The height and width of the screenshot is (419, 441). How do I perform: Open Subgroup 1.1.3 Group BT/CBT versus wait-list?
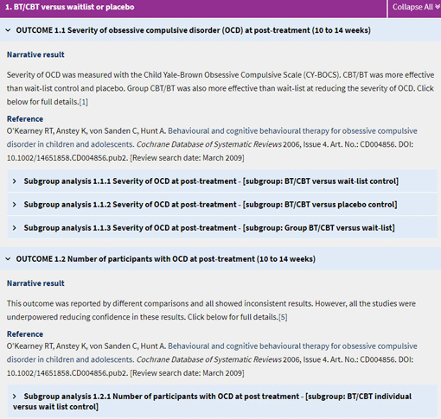point(222,228)
